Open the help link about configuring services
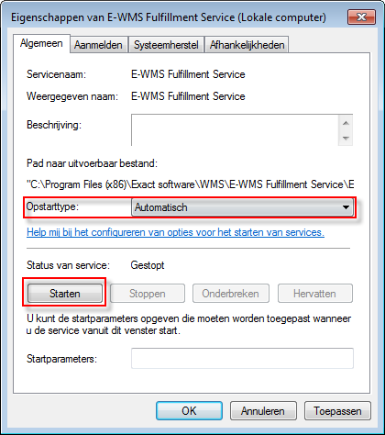 pos(175,232)
